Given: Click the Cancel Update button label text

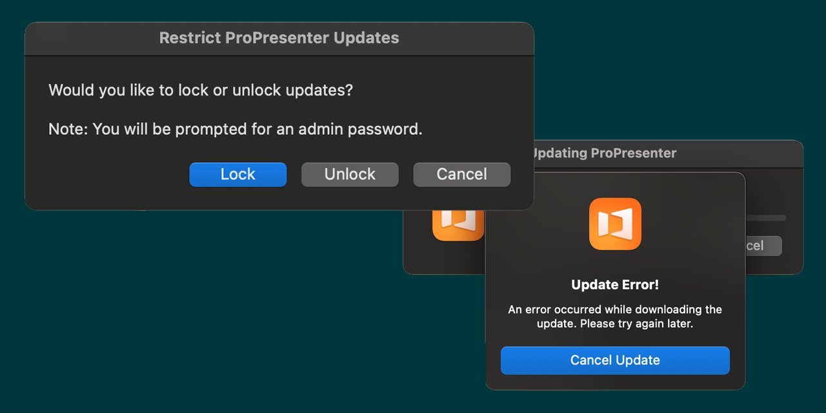Looking at the screenshot, I should point(614,360).
